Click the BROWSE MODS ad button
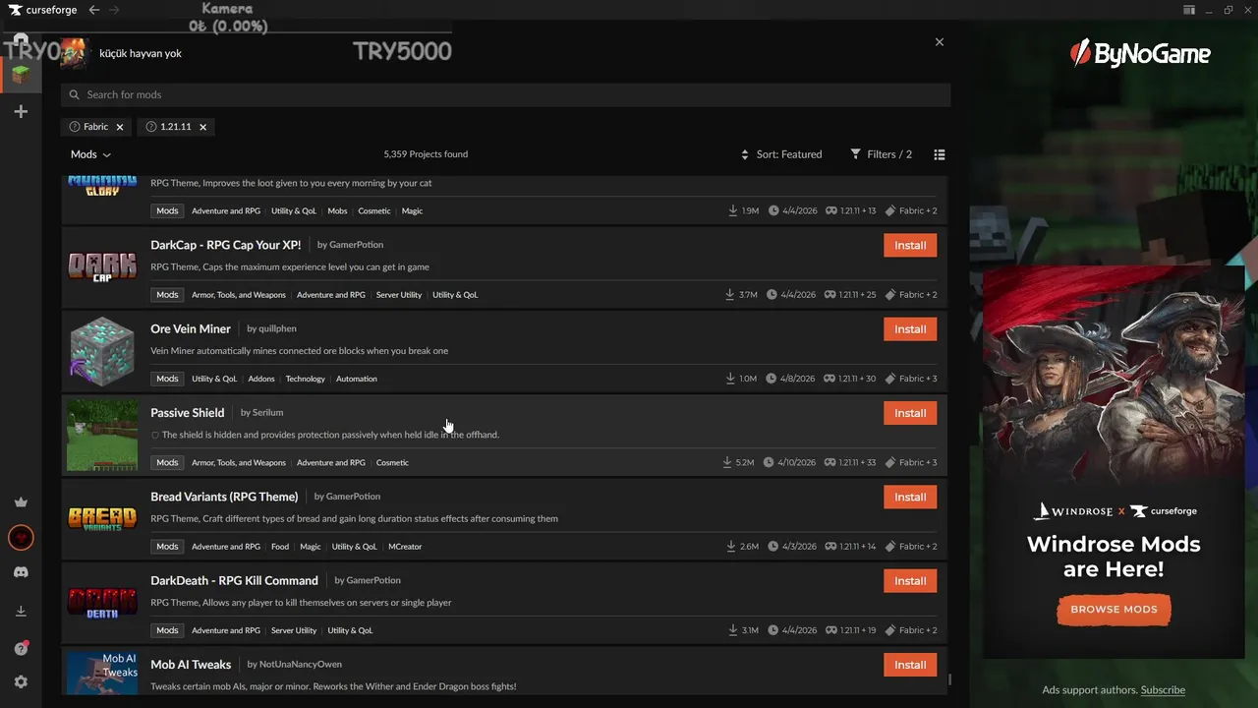The height and width of the screenshot is (708, 1258). [x=1114, y=609]
